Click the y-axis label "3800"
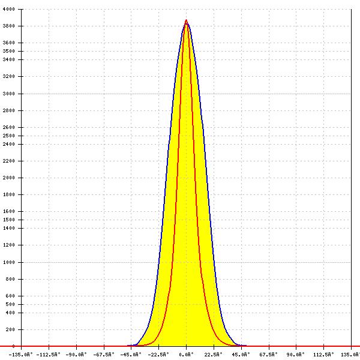 pyautogui.click(x=9, y=26)
